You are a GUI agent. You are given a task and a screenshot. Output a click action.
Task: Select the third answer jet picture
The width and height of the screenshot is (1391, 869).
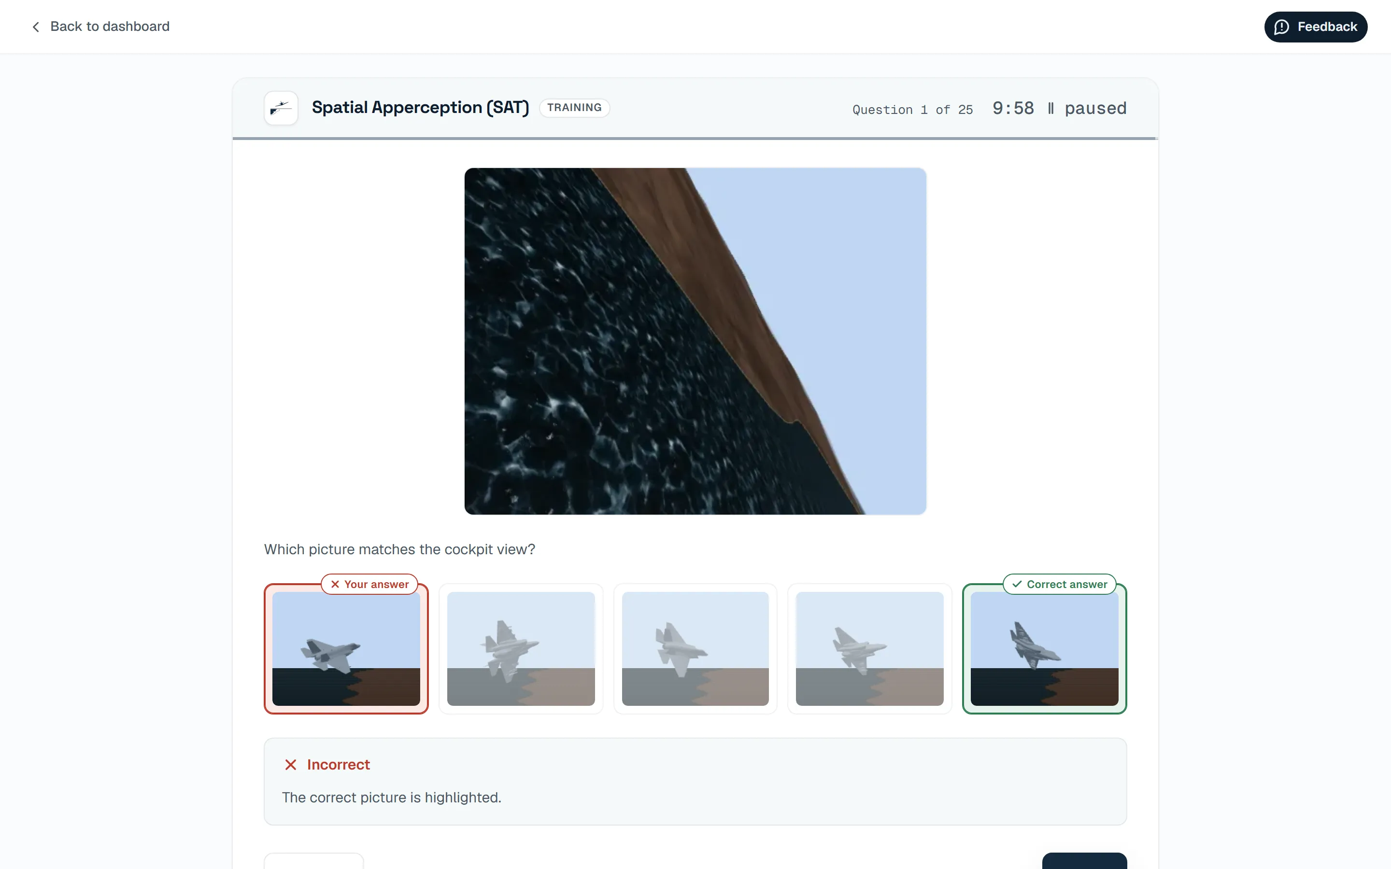[x=695, y=648]
